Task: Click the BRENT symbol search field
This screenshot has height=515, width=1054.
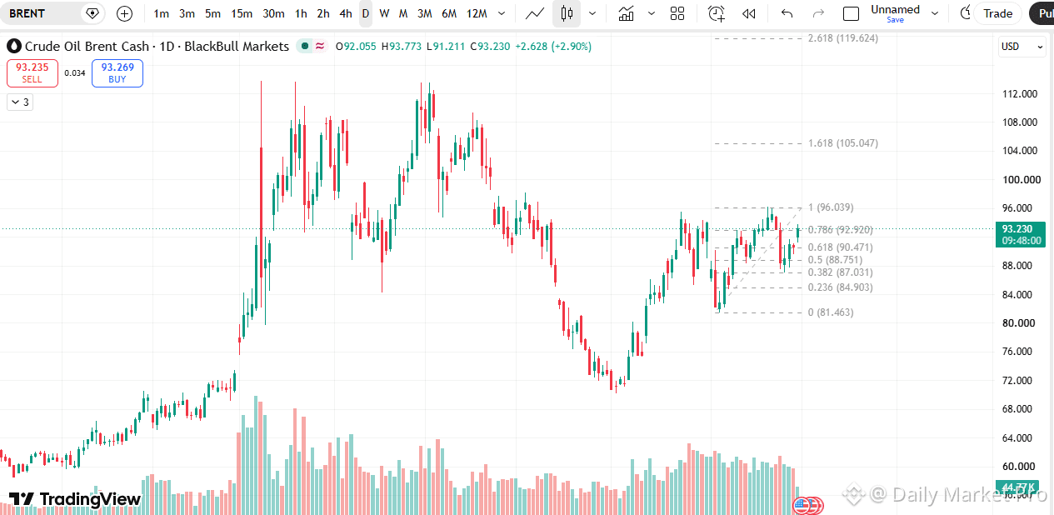Action: click(x=43, y=13)
